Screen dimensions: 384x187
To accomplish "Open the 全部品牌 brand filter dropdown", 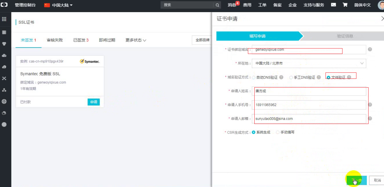I will (x=202, y=40).
